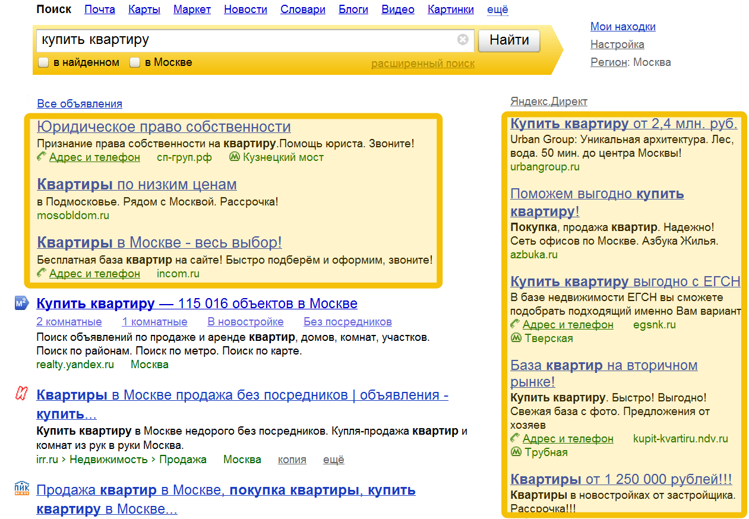Open Блоги in the top navigation
The width and height of the screenshot is (749, 519).
[353, 10]
